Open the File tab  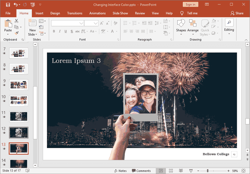point(8,13)
